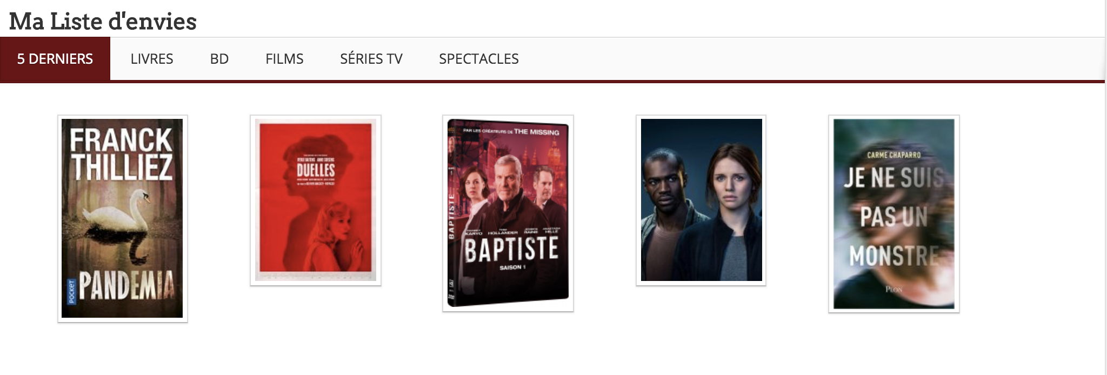Click the Ma Liste d'envies heading
1107x375 pixels.
[x=103, y=22]
